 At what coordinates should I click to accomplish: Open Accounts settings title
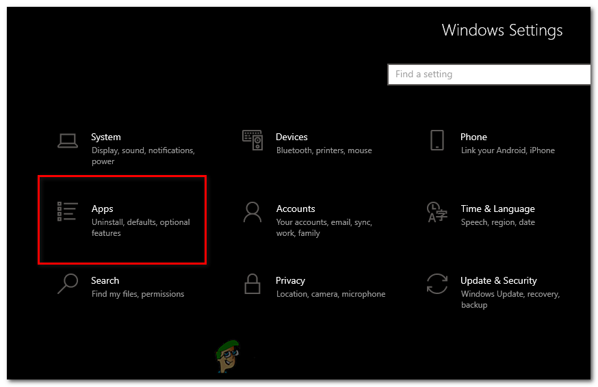point(296,209)
